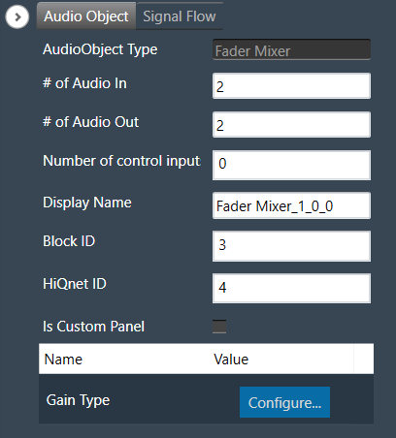Screen dimensions: 396x438
Task: Click the HiQnet ID label
Action: click(75, 284)
